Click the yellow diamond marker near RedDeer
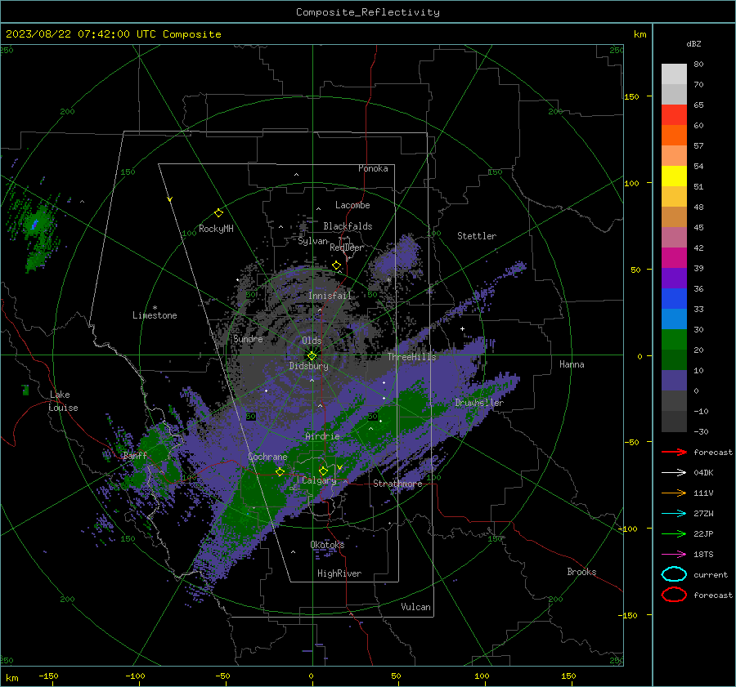Viewport: 736px width, 687px height. (337, 265)
